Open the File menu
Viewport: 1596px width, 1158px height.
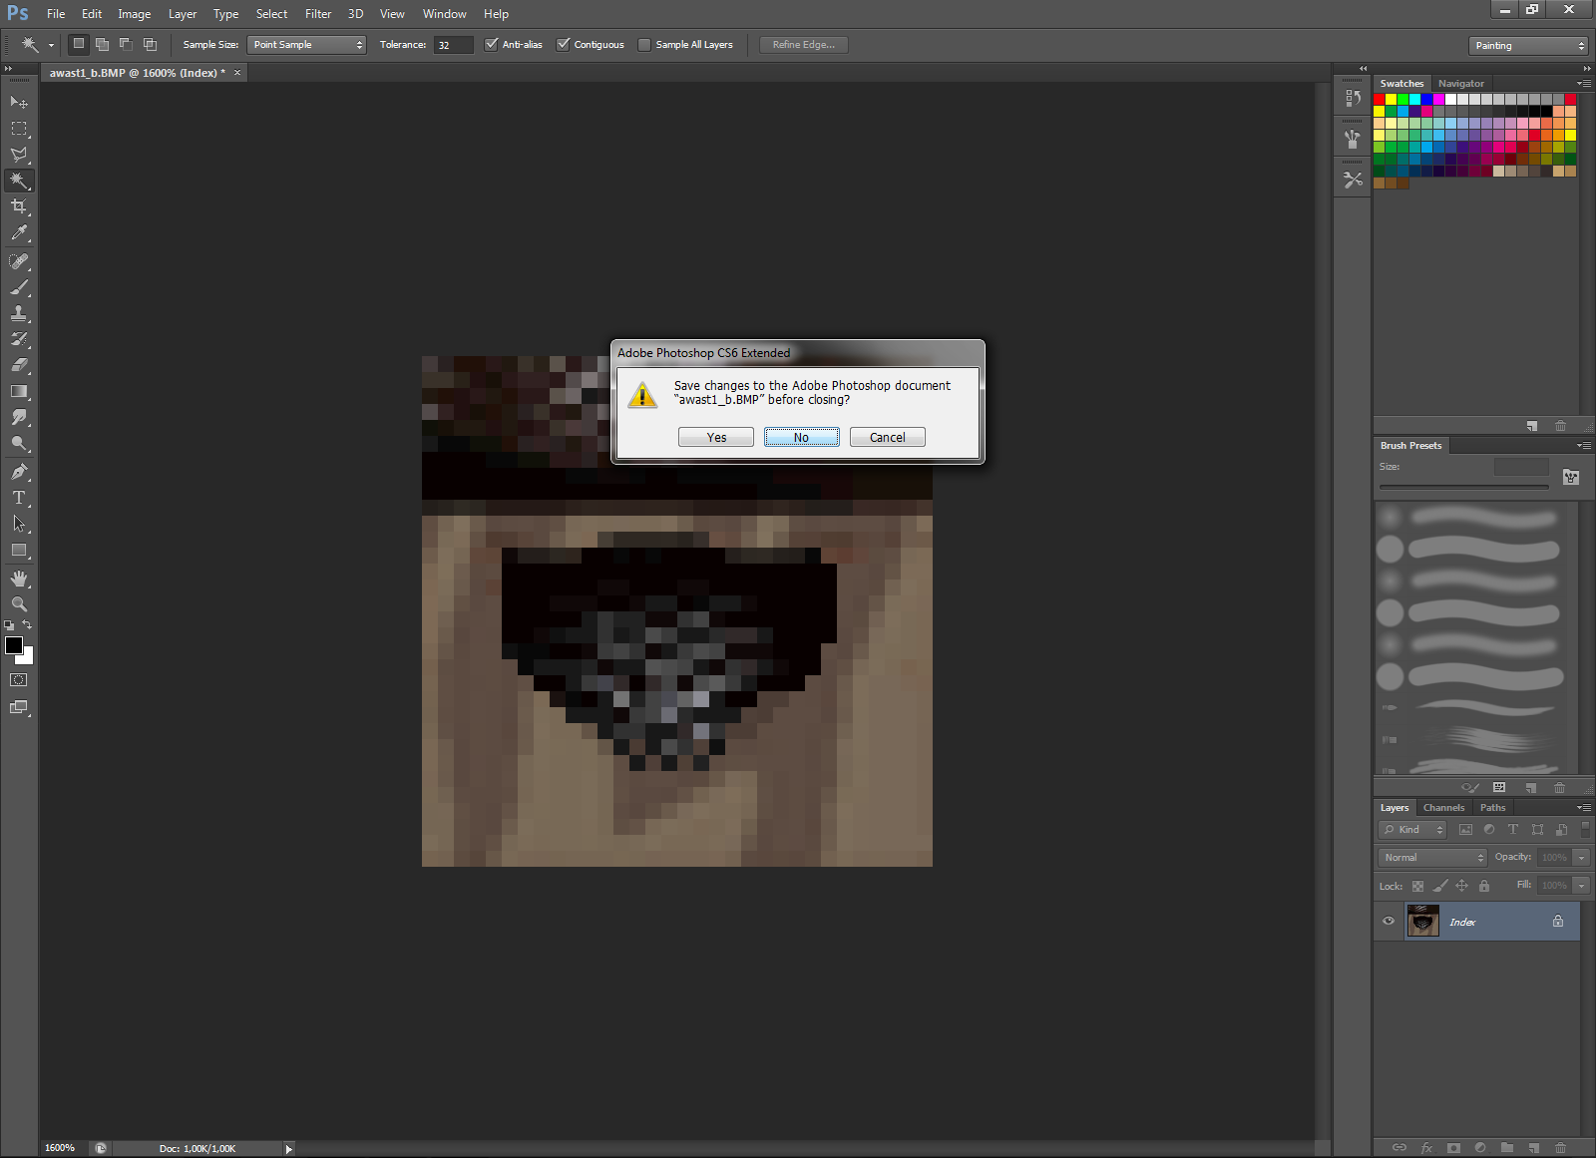[x=56, y=14]
